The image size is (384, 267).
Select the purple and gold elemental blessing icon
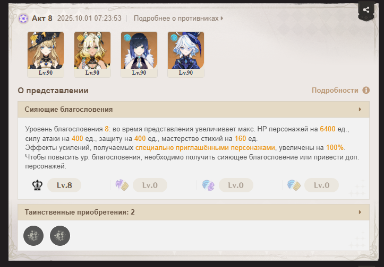pos(122,185)
